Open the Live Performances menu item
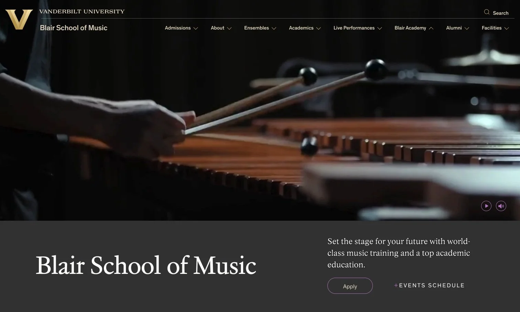The width and height of the screenshot is (520, 312). [x=354, y=28]
